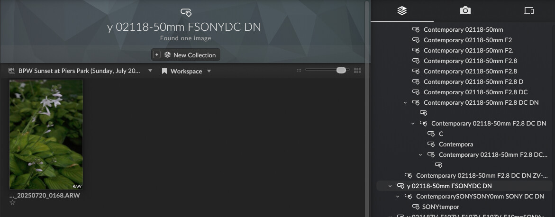Click the large grid icon right of slider
The width and height of the screenshot is (555, 217).
click(358, 71)
